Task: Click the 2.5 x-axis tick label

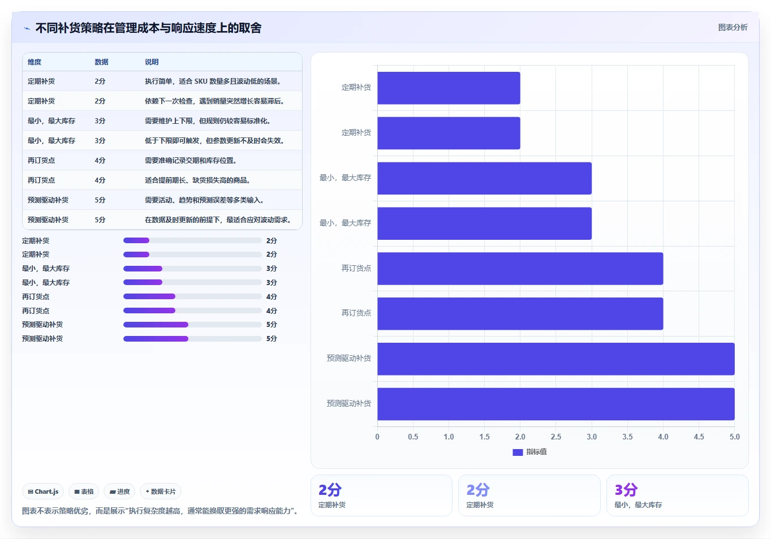Action: coord(556,437)
